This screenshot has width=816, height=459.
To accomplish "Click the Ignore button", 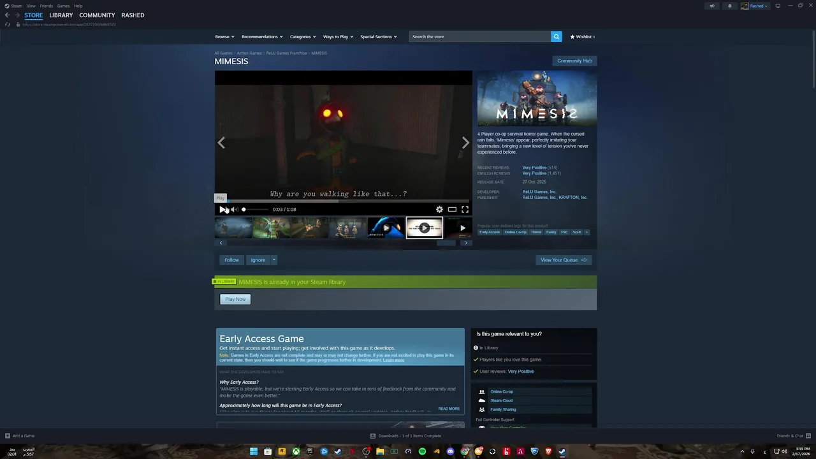I will coord(258,260).
